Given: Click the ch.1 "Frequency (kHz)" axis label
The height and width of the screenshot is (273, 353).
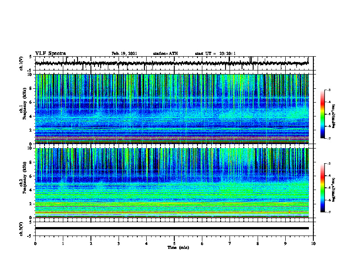Looking at the screenshot, I should point(25,103).
